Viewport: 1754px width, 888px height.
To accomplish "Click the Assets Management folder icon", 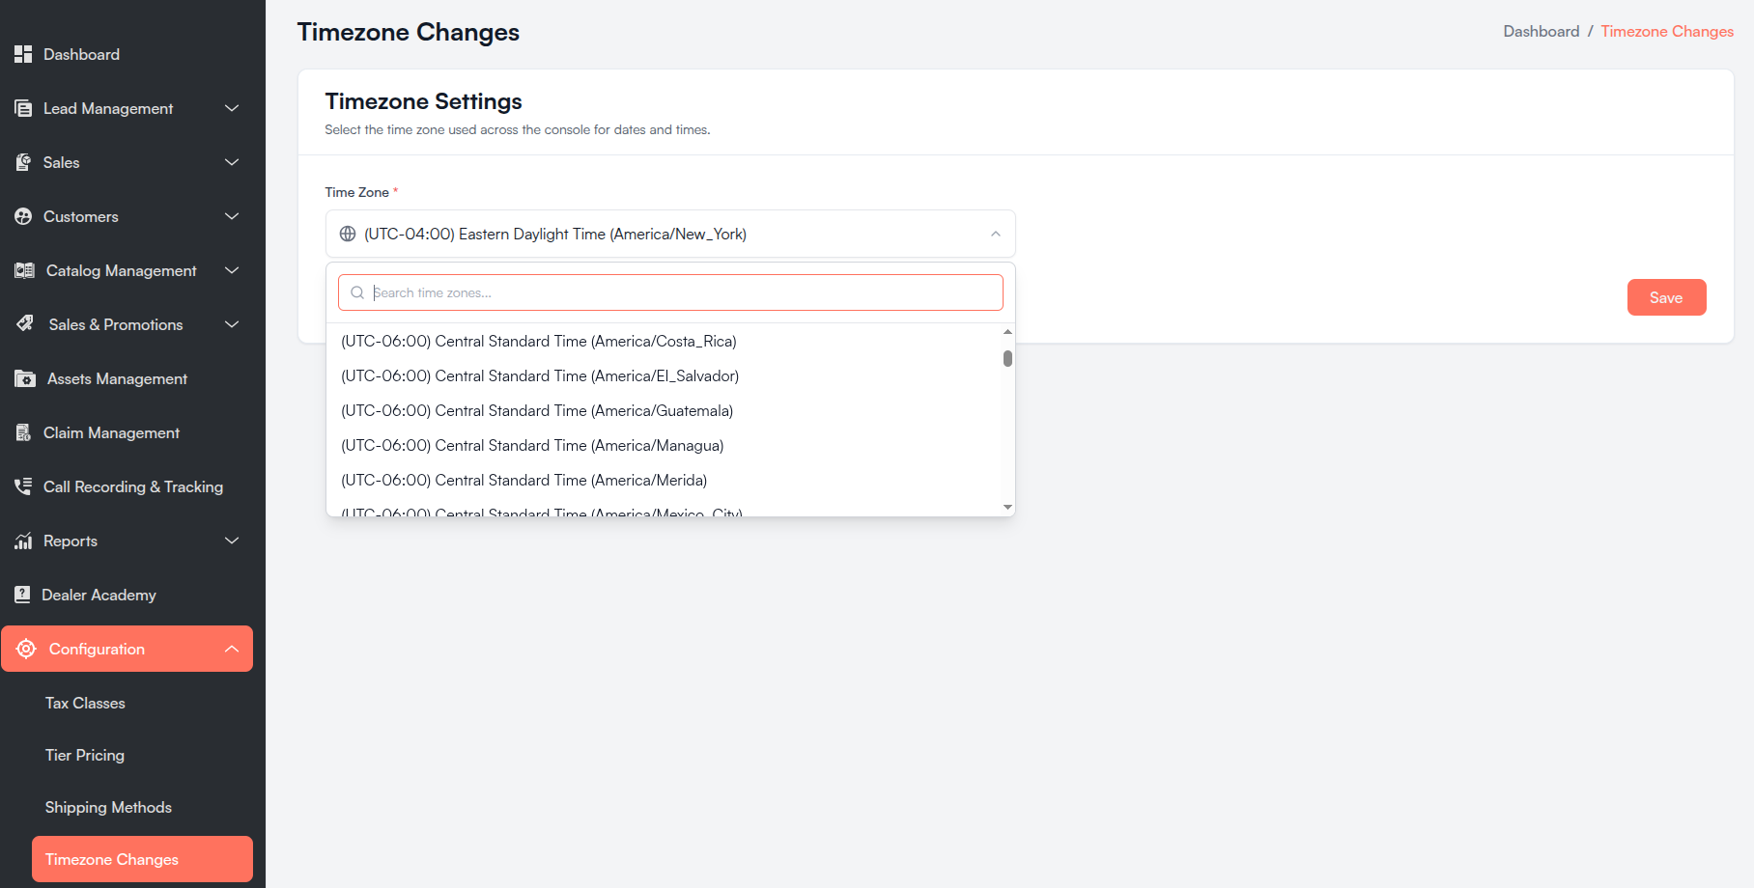I will [25, 378].
